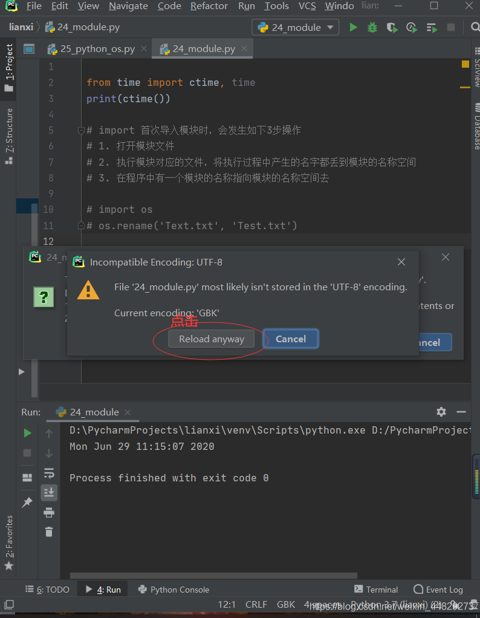Close the 24_module tab in the Run panel

pos(128,412)
